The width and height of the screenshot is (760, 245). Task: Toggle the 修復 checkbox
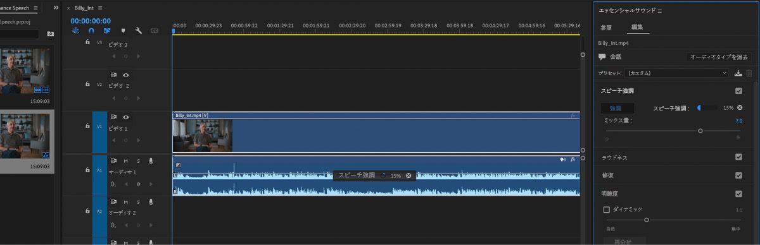[738, 175]
